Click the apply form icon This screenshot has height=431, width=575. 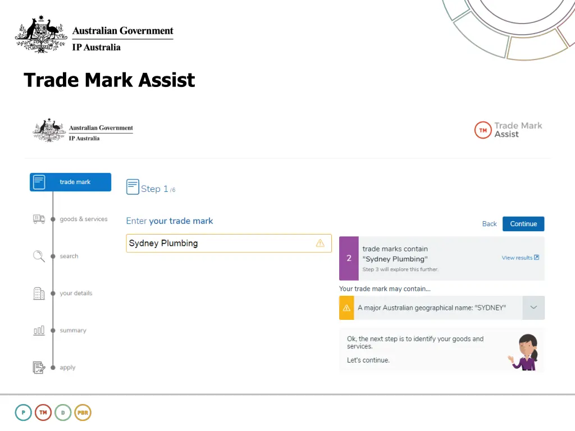[39, 367]
